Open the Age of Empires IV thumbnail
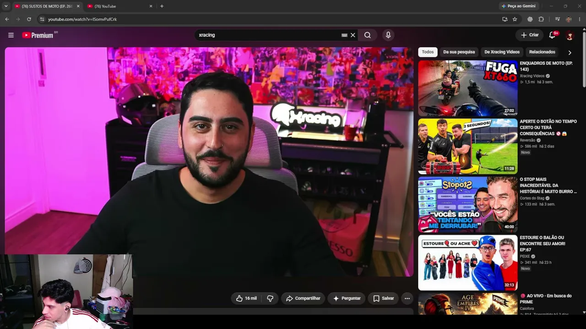Screen dimensions: 586x329 [468, 304]
